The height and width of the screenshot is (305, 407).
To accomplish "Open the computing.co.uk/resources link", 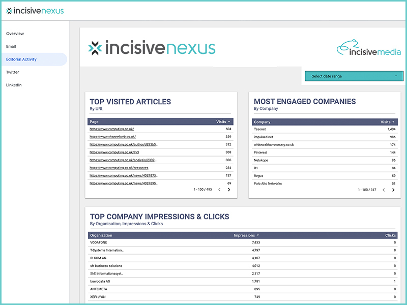I will click(x=119, y=168).
